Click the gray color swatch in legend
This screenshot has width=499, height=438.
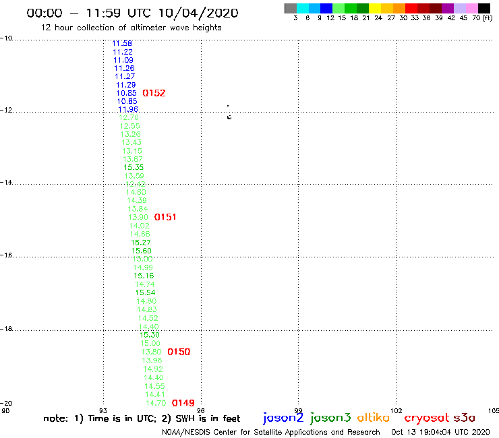(x=291, y=8)
